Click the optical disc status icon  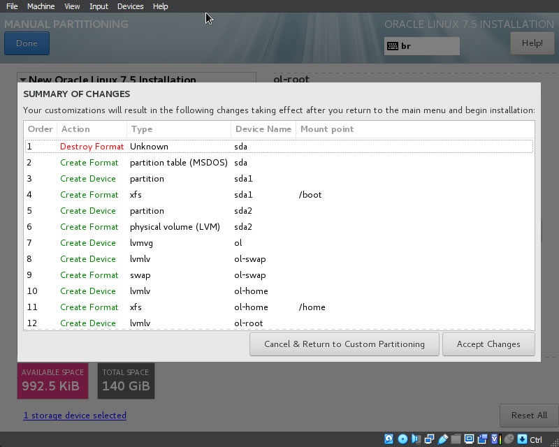click(402, 439)
